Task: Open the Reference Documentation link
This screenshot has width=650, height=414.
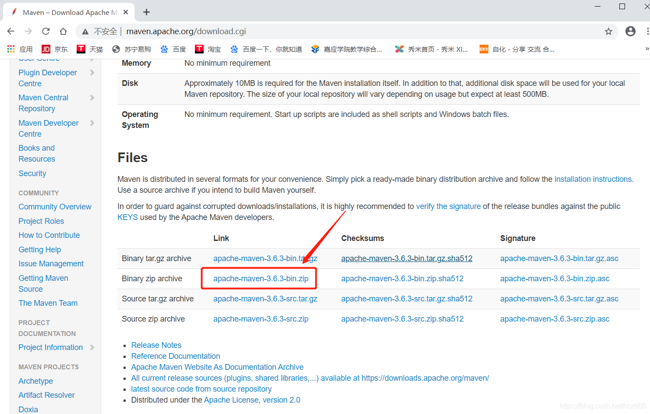Action: coord(175,356)
